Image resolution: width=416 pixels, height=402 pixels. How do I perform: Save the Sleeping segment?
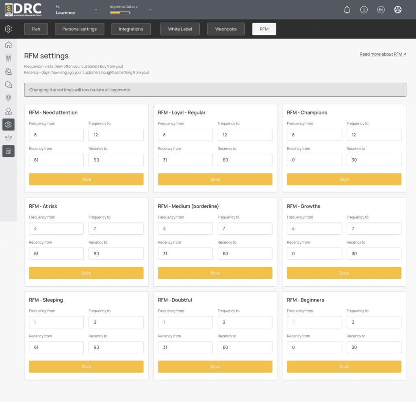[x=86, y=366]
